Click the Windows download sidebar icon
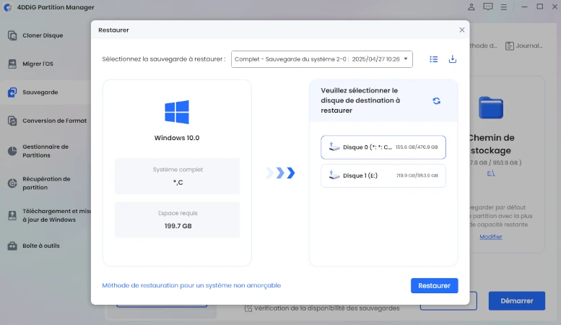Screen dimensions: 561x325 [x=12, y=215]
